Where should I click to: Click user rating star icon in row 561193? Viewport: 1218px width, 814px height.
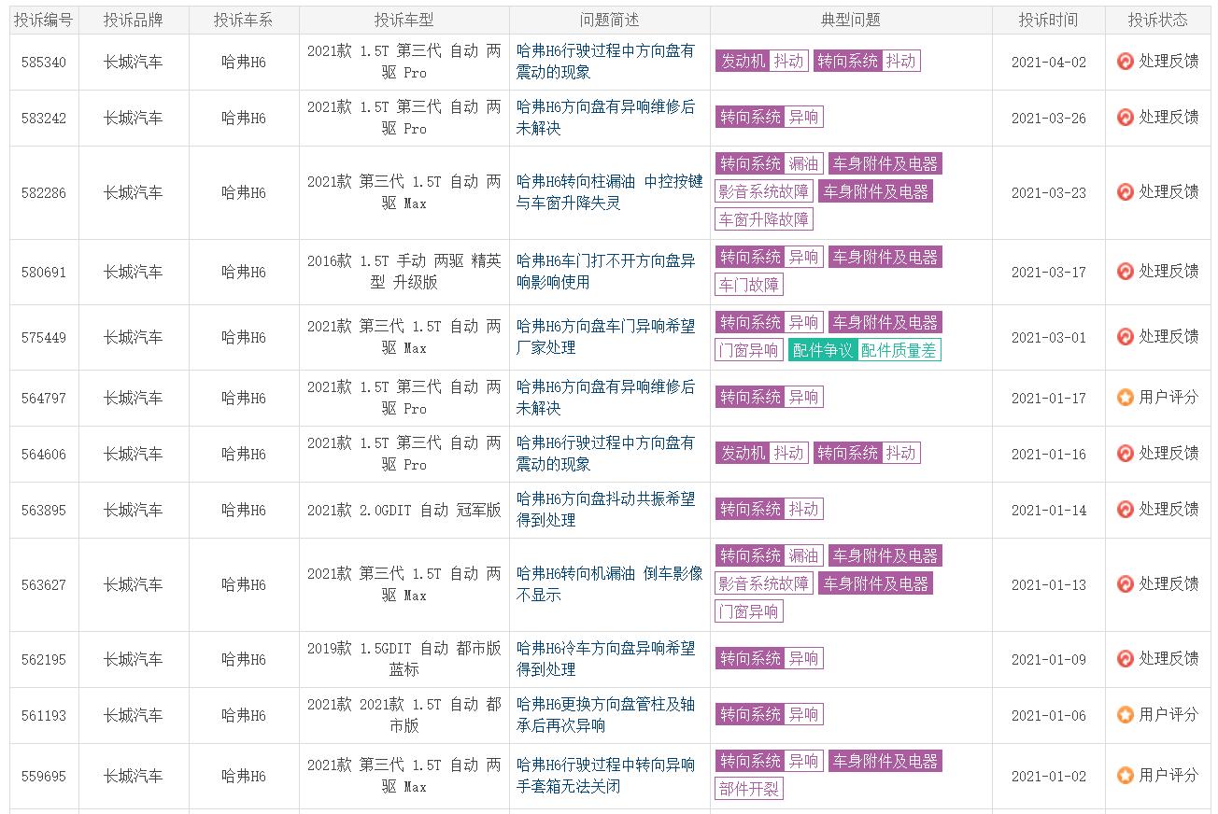(x=1126, y=715)
